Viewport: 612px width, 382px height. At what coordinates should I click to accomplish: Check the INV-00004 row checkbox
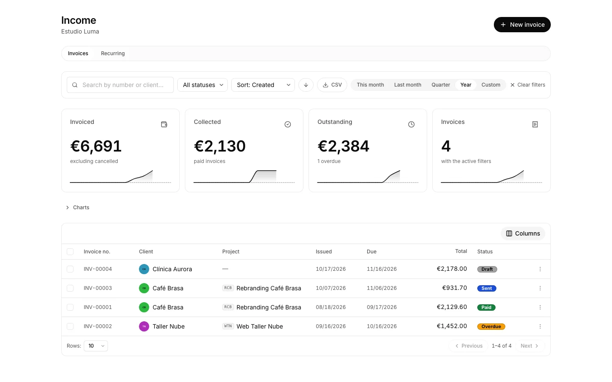pyautogui.click(x=70, y=269)
